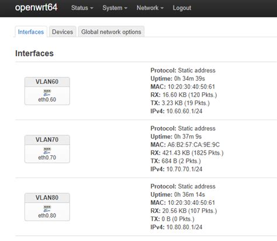Expand the System dropdown menu

[115, 8]
